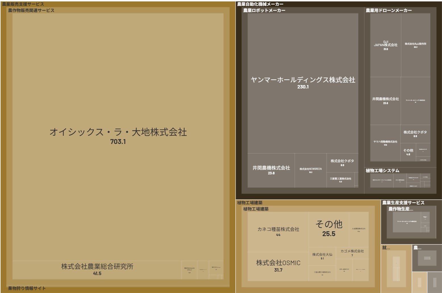
Task: Open the truncated 就... category block
Action: point(396,269)
